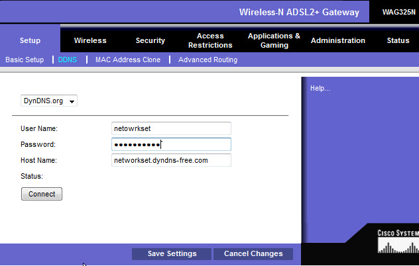Click the "Password:" label
This screenshot has height=266, width=419.
38,145
